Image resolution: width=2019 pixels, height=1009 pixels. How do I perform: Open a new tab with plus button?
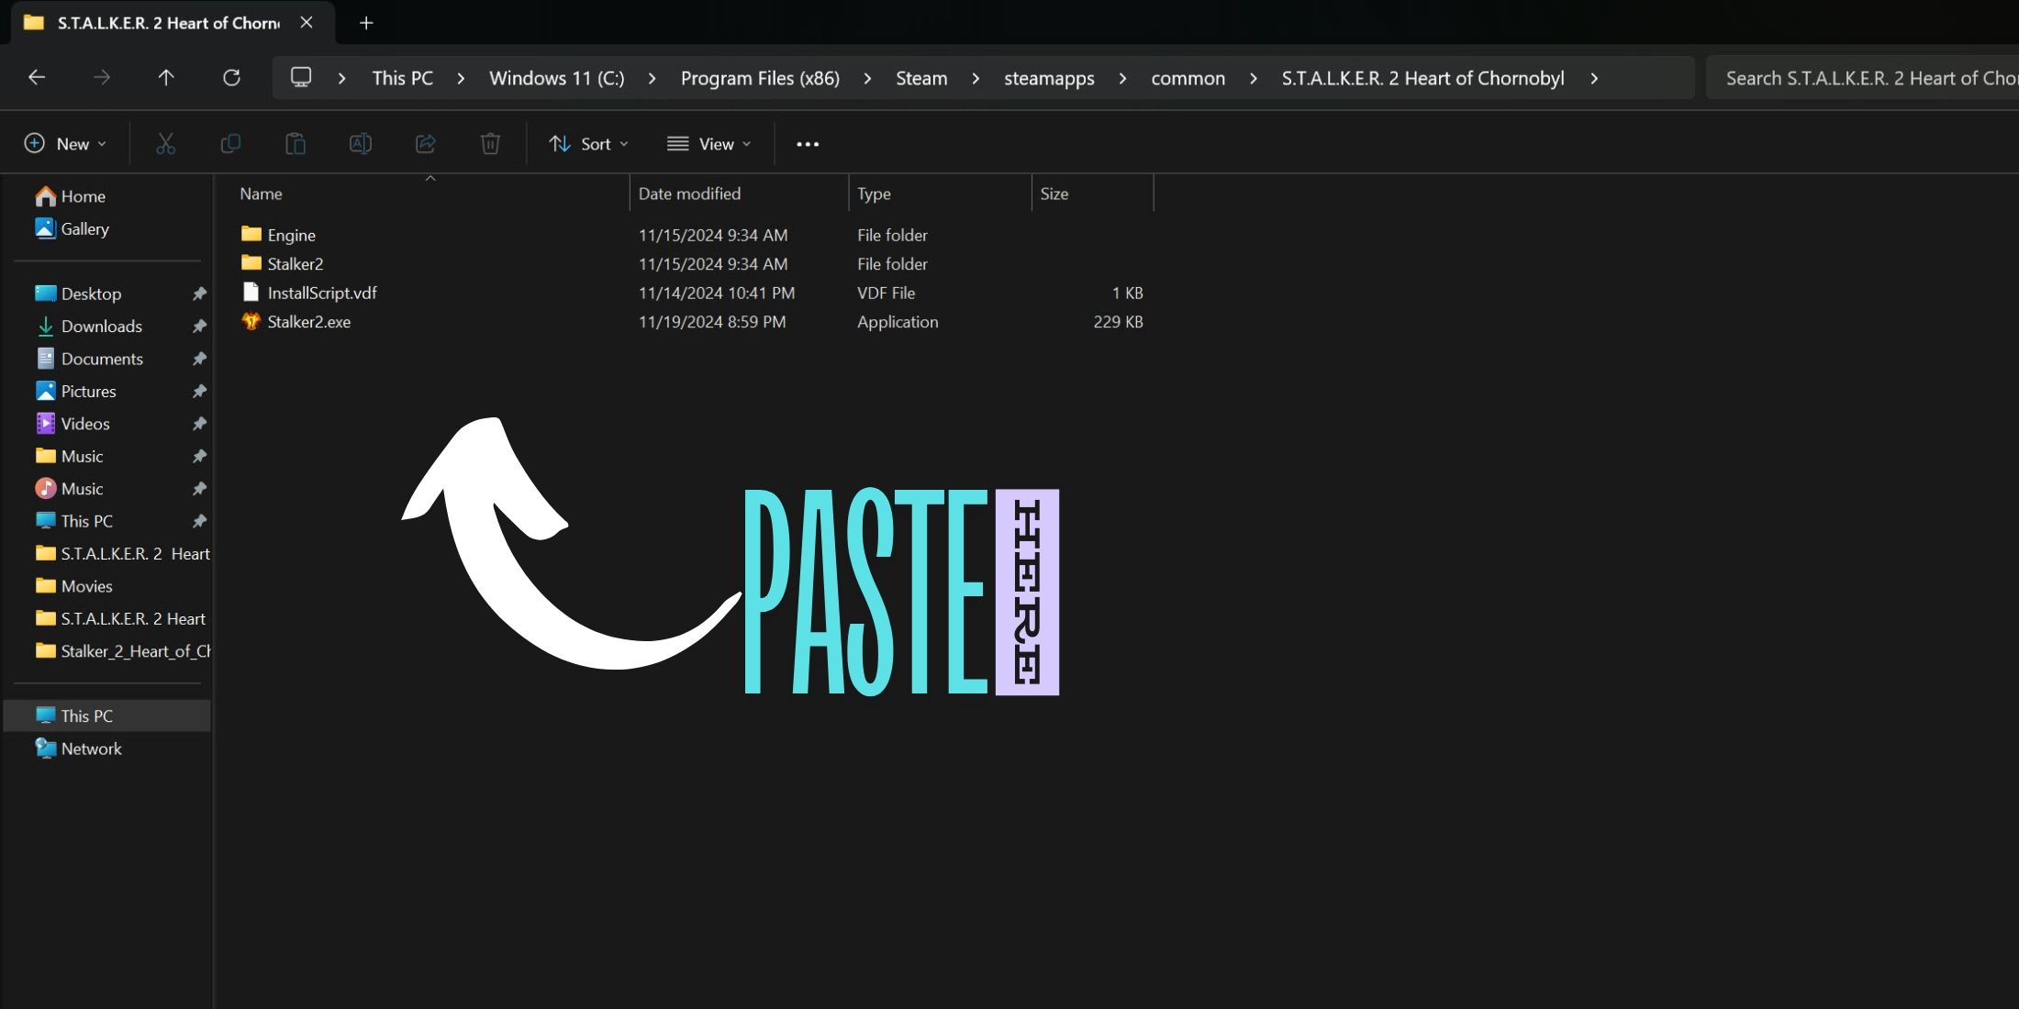pos(366,23)
